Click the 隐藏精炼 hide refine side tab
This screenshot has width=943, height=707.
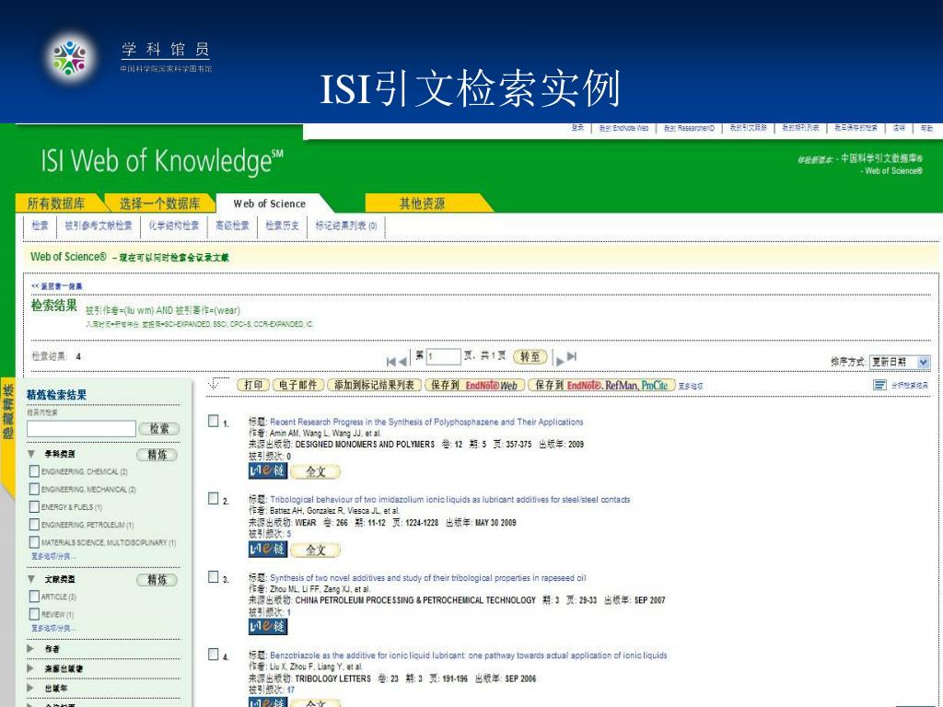(7, 412)
